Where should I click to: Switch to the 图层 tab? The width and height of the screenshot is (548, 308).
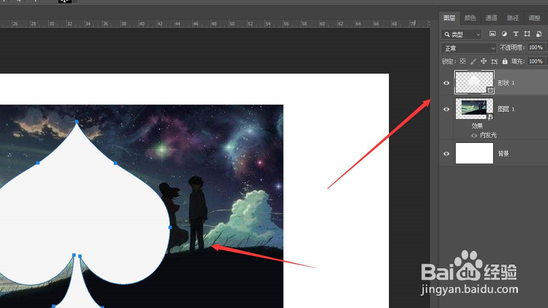[449, 18]
